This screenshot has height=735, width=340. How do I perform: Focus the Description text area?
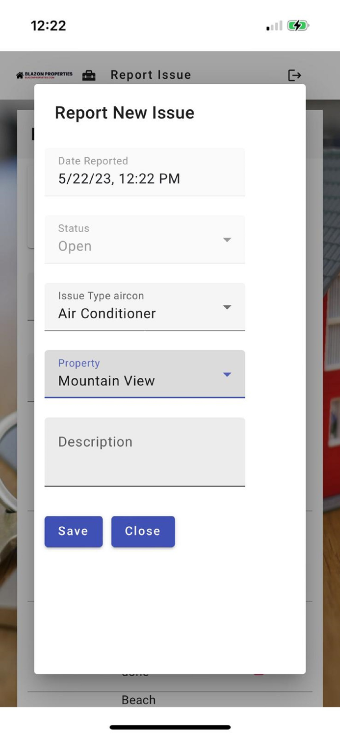144,451
